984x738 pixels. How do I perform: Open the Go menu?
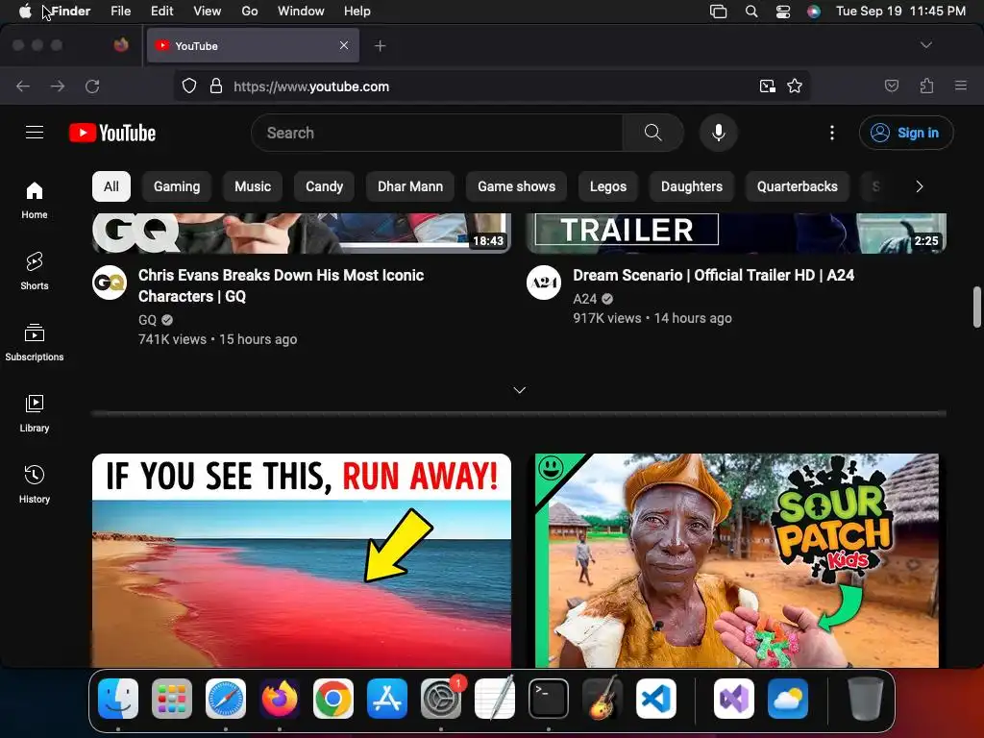[x=250, y=11]
